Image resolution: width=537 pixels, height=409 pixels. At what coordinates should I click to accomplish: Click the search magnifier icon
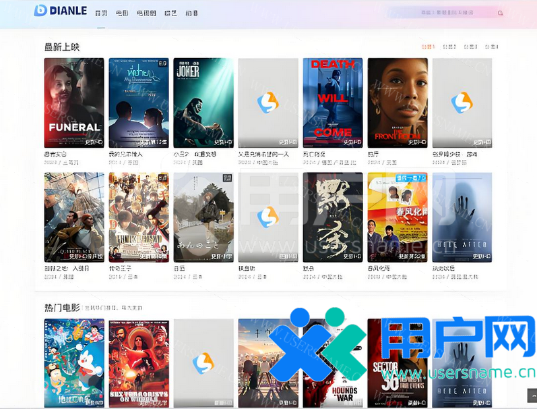pos(500,13)
